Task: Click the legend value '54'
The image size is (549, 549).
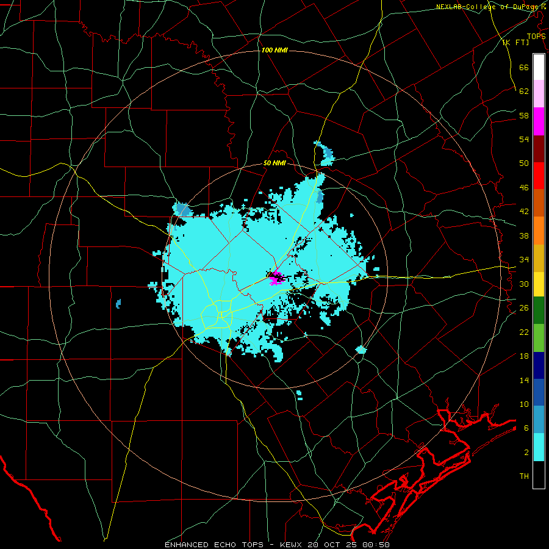Action: (x=524, y=139)
